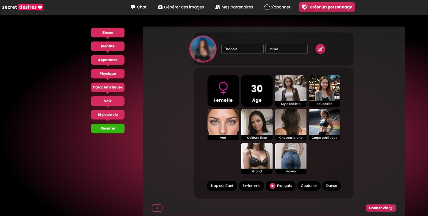The width and height of the screenshot is (428, 216).
Task: Jump to the Bases step
Action: point(108,32)
